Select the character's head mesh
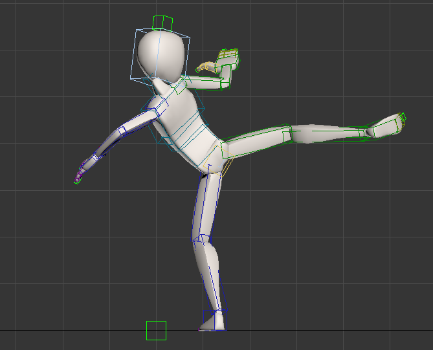The image size is (433, 350). click(161, 56)
